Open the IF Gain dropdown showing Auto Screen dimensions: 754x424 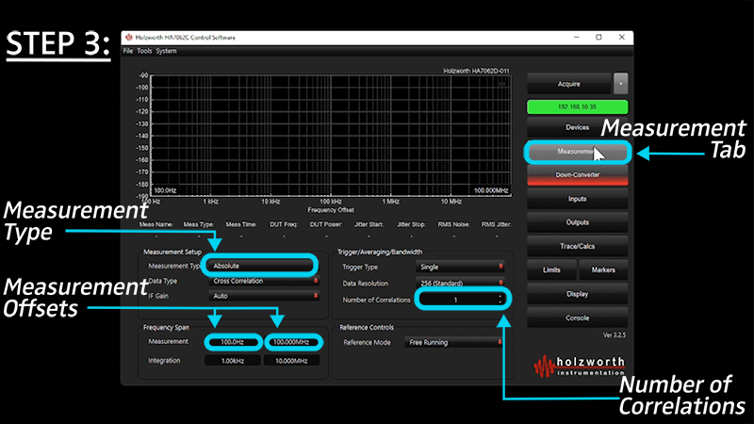(264, 296)
